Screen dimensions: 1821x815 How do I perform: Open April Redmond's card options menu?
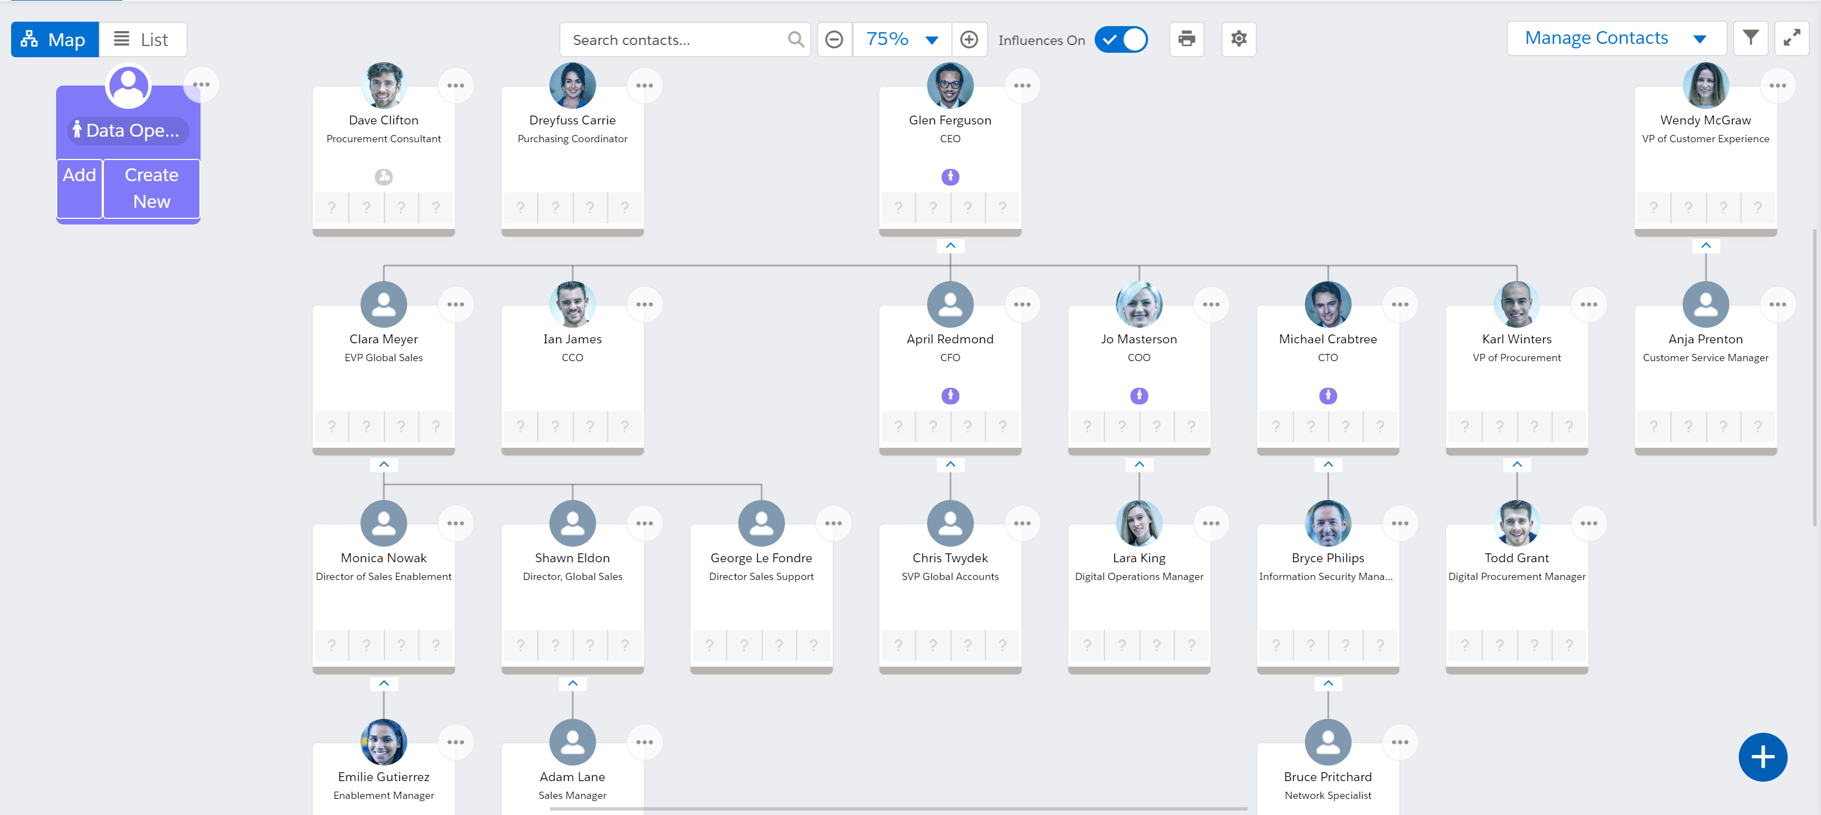(1022, 304)
